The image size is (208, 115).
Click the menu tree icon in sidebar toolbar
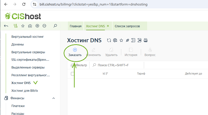16,26
